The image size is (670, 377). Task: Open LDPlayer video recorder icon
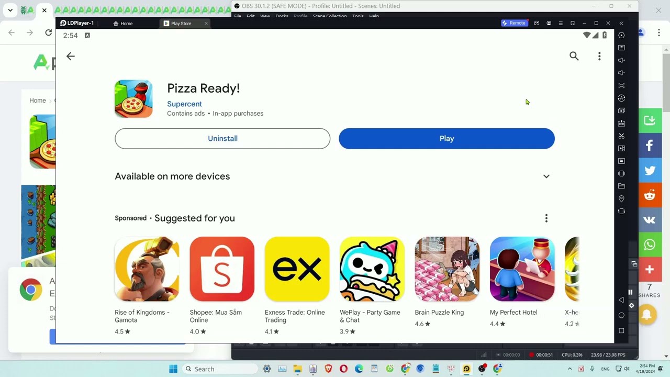[621, 148]
